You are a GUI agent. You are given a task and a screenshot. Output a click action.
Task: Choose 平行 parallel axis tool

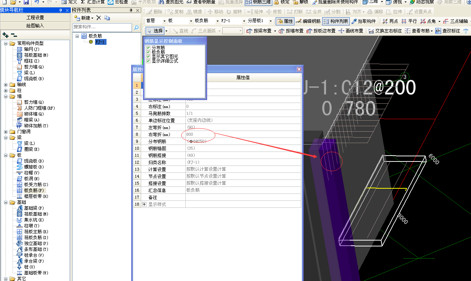tap(409, 21)
